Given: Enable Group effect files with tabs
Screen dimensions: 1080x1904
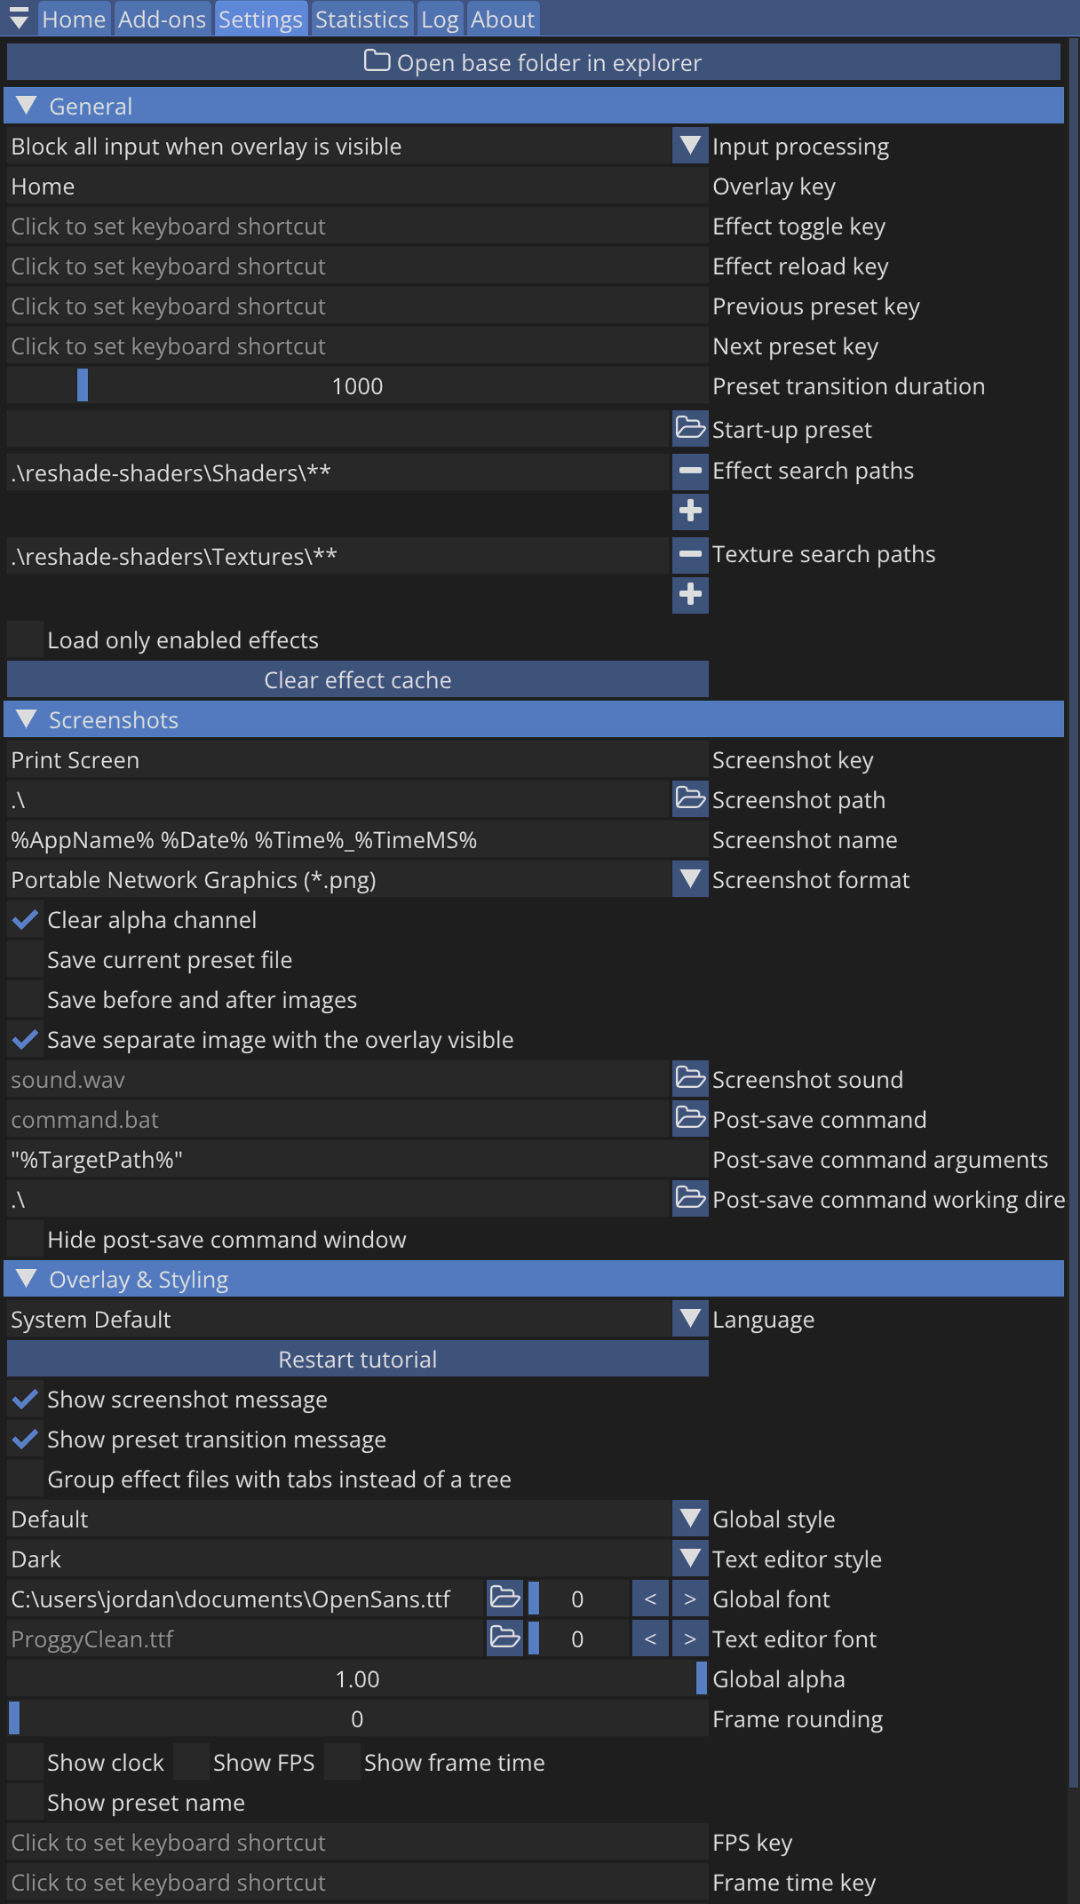Looking at the screenshot, I should click(x=25, y=1479).
